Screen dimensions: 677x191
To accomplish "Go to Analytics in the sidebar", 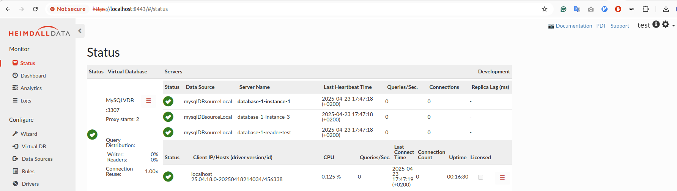I will pyautogui.click(x=31, y=88).
